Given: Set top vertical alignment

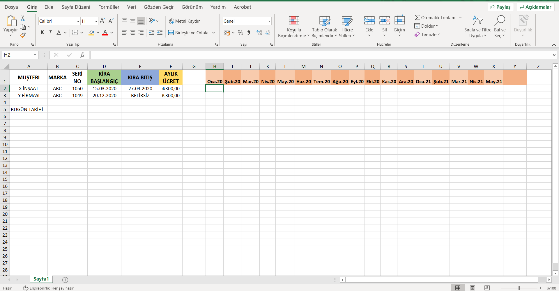Looking at the screenshot, I should click(125, 21).
